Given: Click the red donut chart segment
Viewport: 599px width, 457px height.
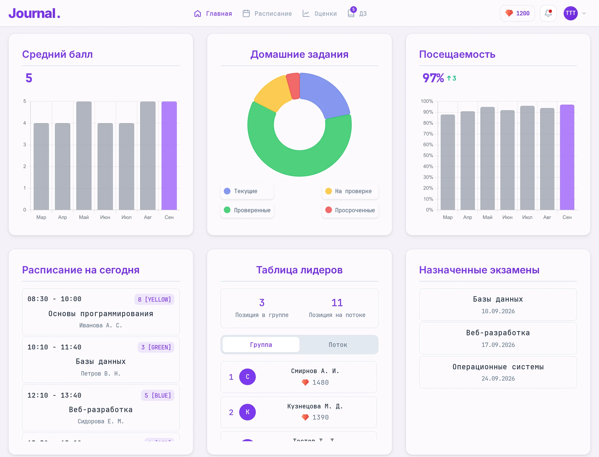Looking at the screenshot, I should [294, 86].
